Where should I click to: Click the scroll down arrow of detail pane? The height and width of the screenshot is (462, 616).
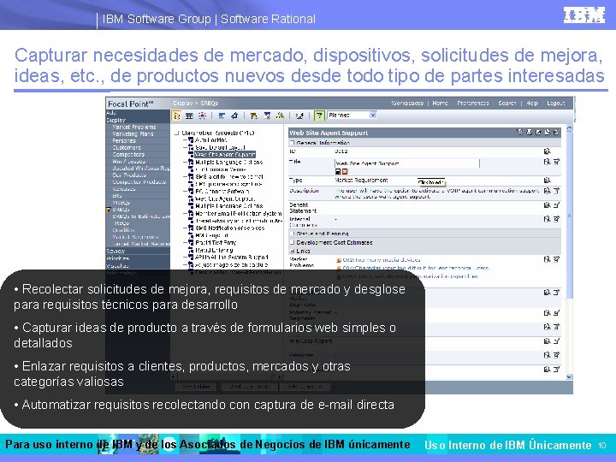pos(569,377)
